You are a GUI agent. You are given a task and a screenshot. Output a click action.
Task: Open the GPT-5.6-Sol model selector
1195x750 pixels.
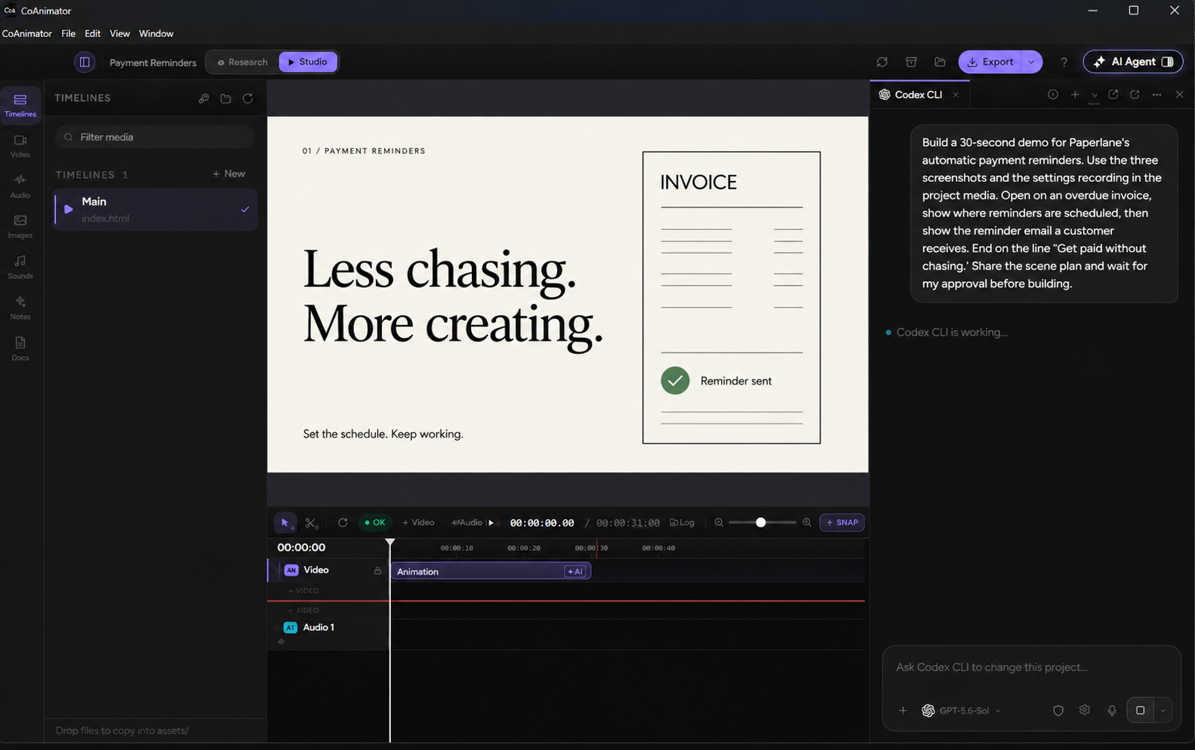click(x=962, y=711)
